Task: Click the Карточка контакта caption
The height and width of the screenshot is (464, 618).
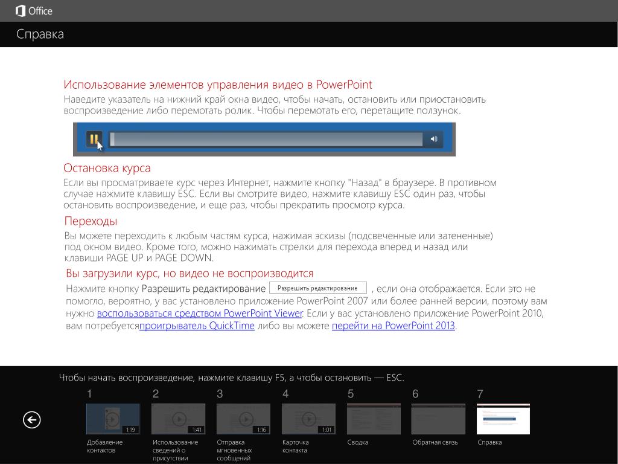Action: point(295,446)
